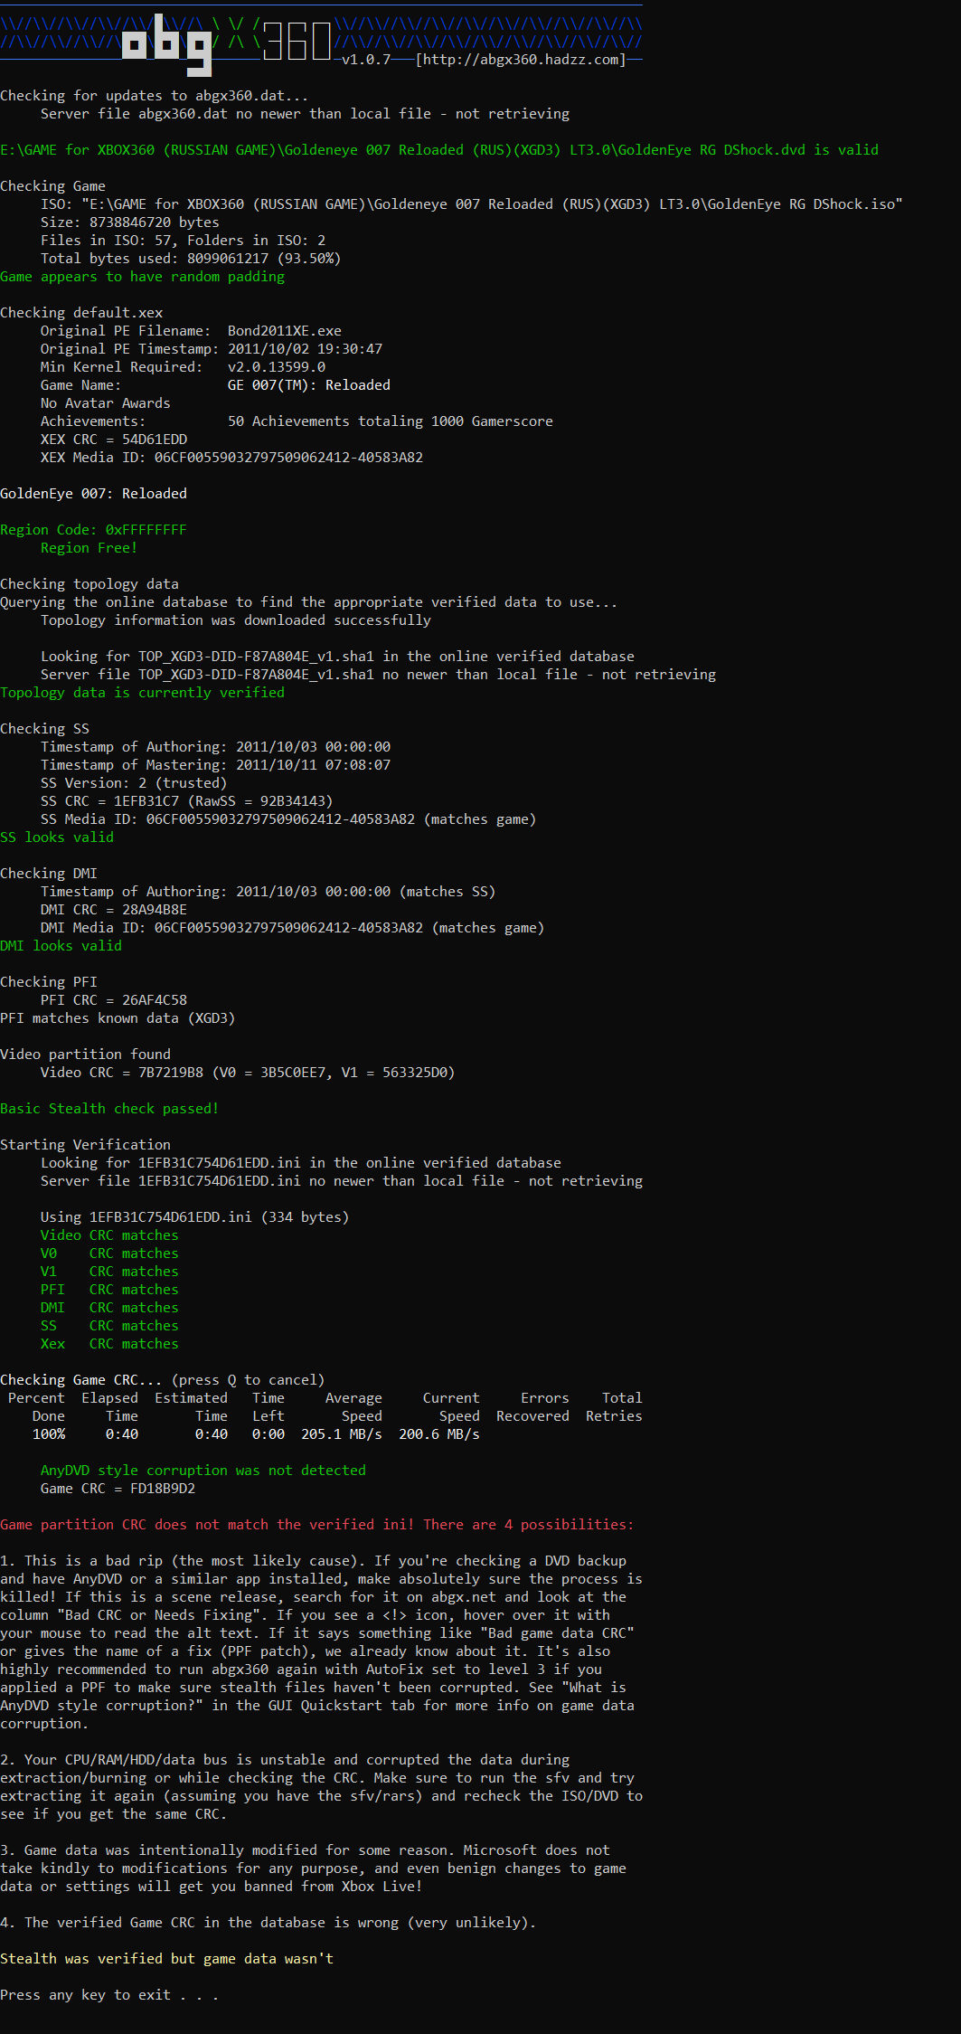Click "DMI CRC = 28A94B8E"
Viewport: 961px width, 2034px height.
point(114,910)
